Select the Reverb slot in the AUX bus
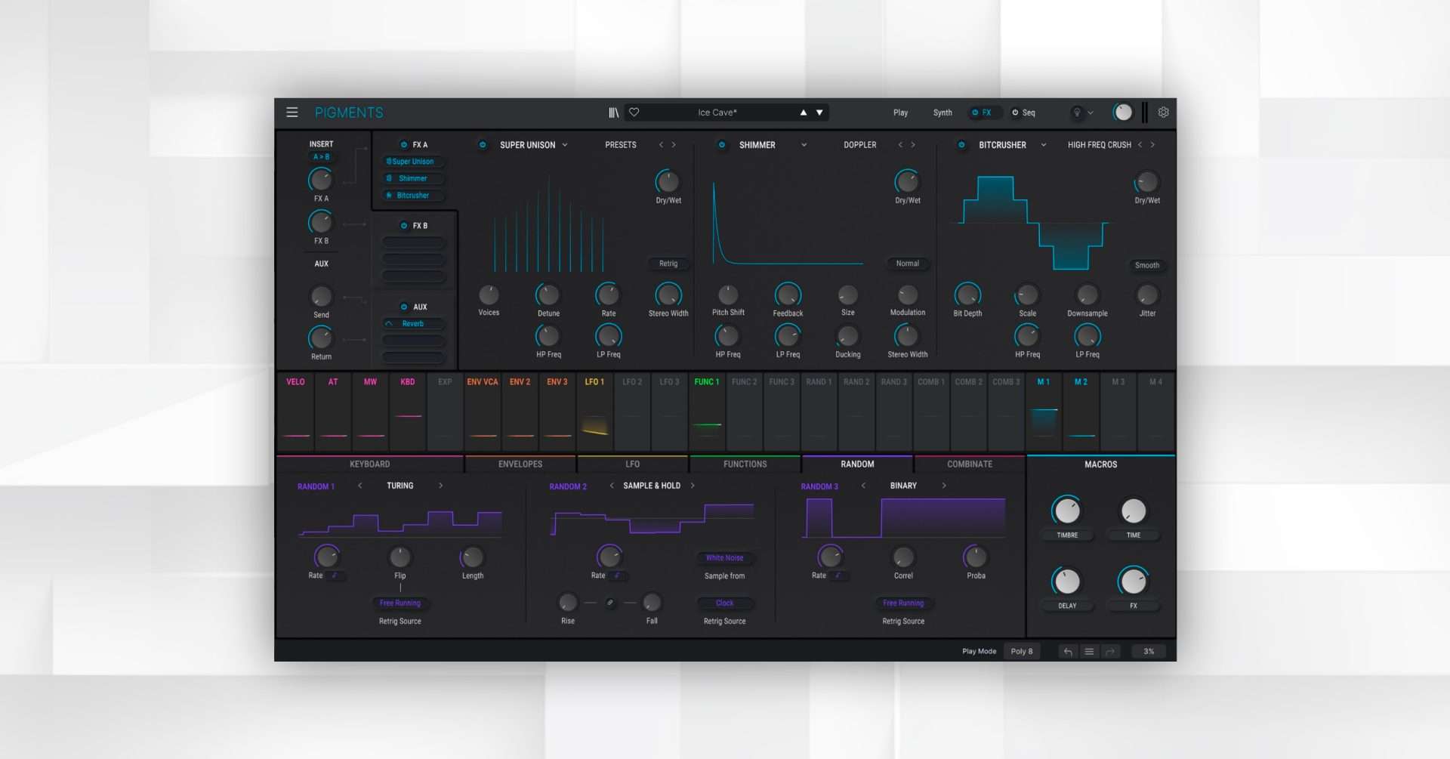Screen dimensions: 1450x759 (x=413, y=324)
